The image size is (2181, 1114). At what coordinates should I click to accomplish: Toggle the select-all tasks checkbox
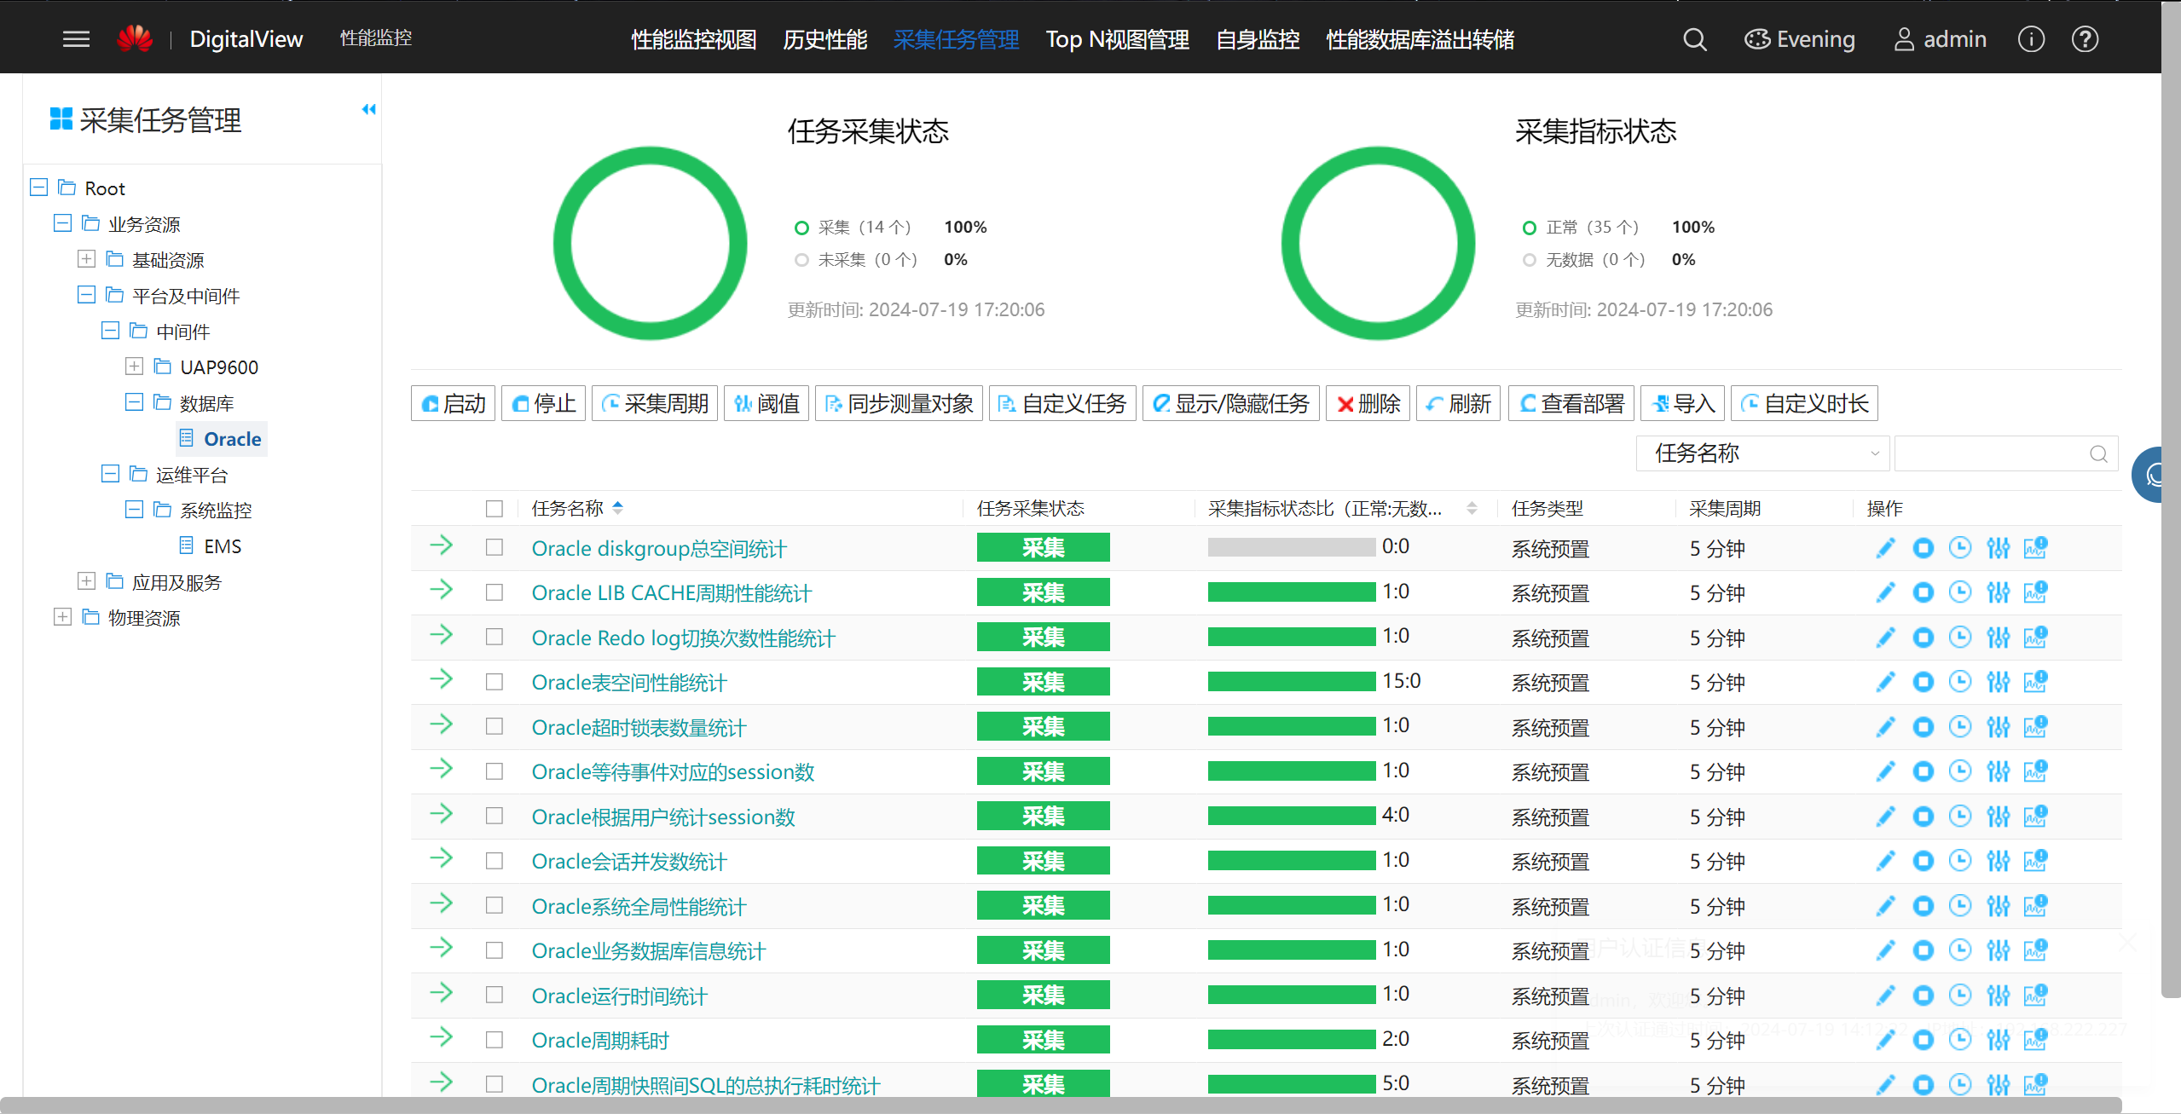pyautogui.click(x=495, y=509)
